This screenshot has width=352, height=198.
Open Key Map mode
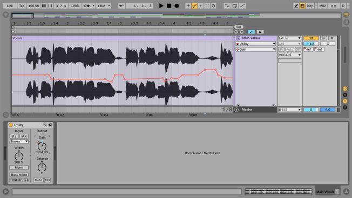point(310,6)
